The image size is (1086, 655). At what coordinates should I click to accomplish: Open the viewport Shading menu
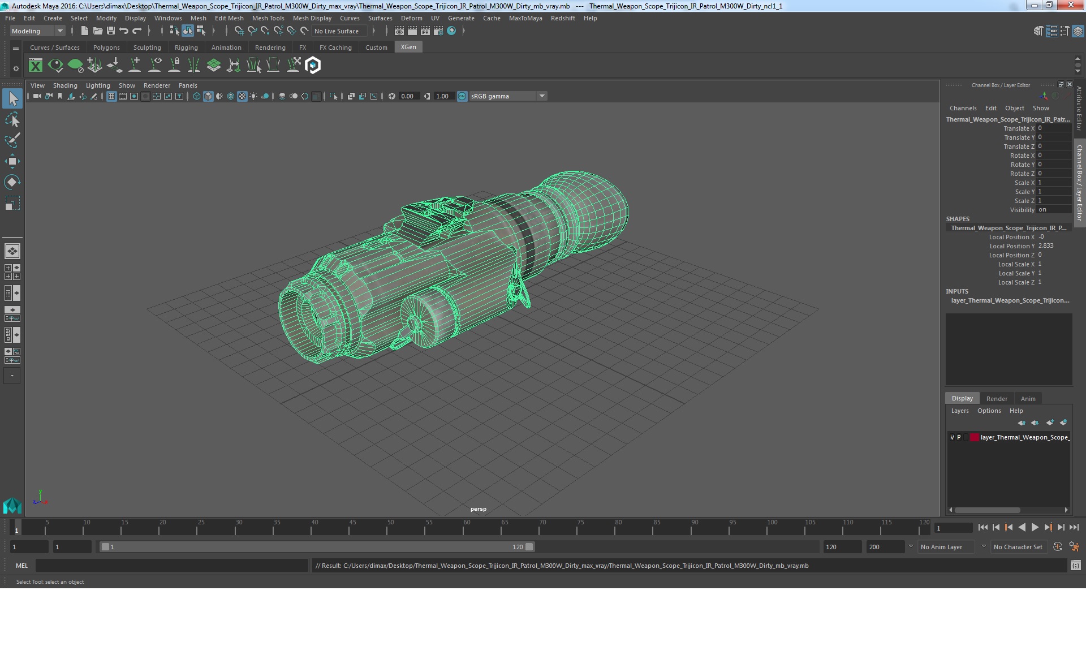pos(65,85)
